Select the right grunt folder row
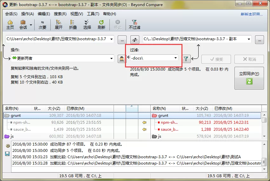The image size is (270, 181). (x=206, y=115)
